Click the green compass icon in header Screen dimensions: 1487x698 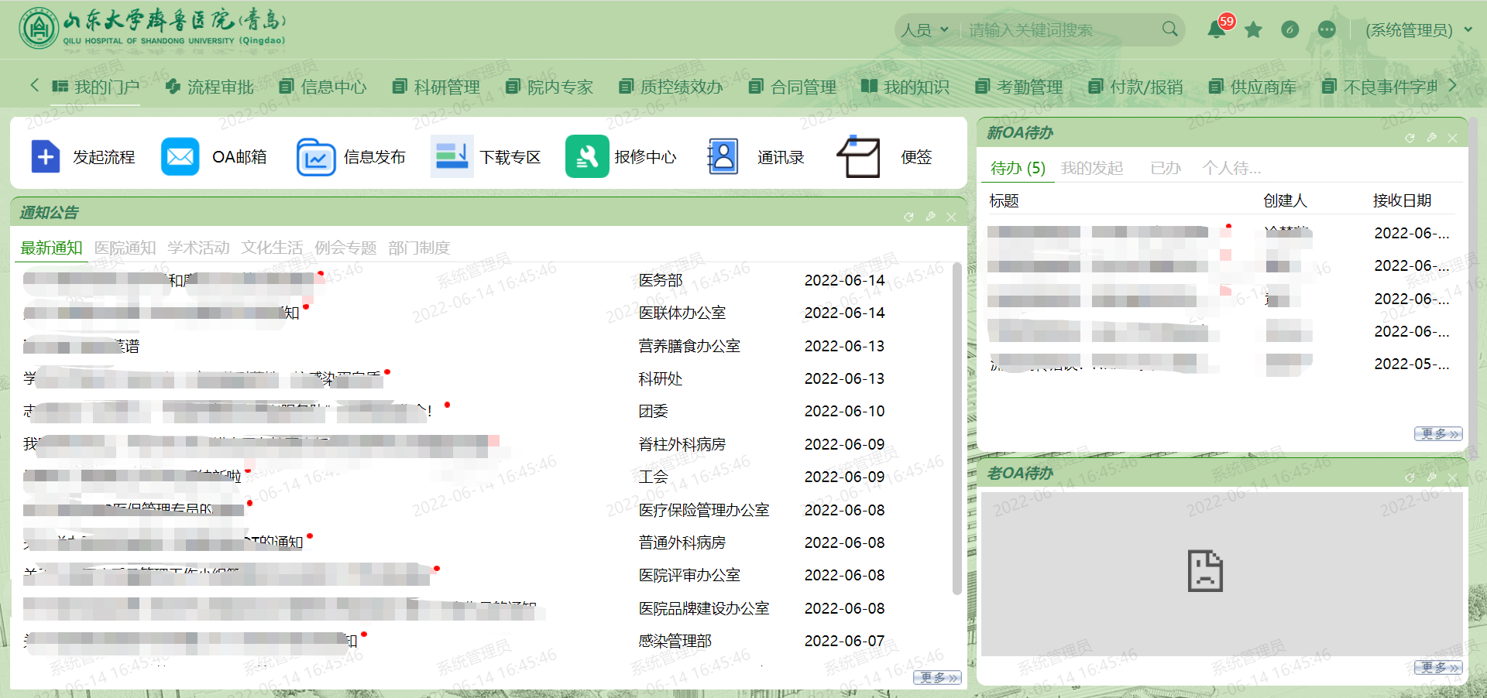pos(1290,29)
